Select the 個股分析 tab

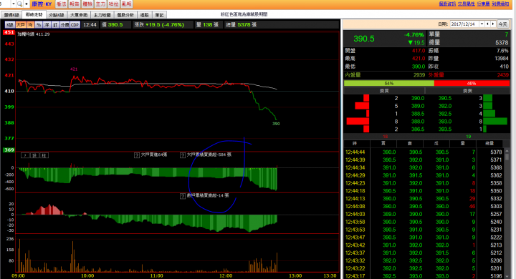click(125, 15)
